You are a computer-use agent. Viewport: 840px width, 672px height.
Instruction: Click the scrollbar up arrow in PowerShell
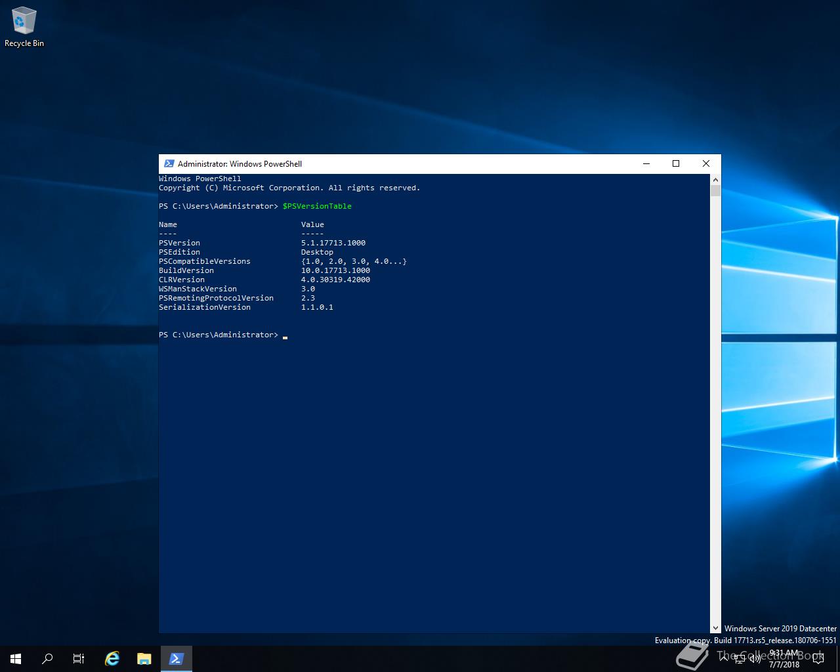715,179
